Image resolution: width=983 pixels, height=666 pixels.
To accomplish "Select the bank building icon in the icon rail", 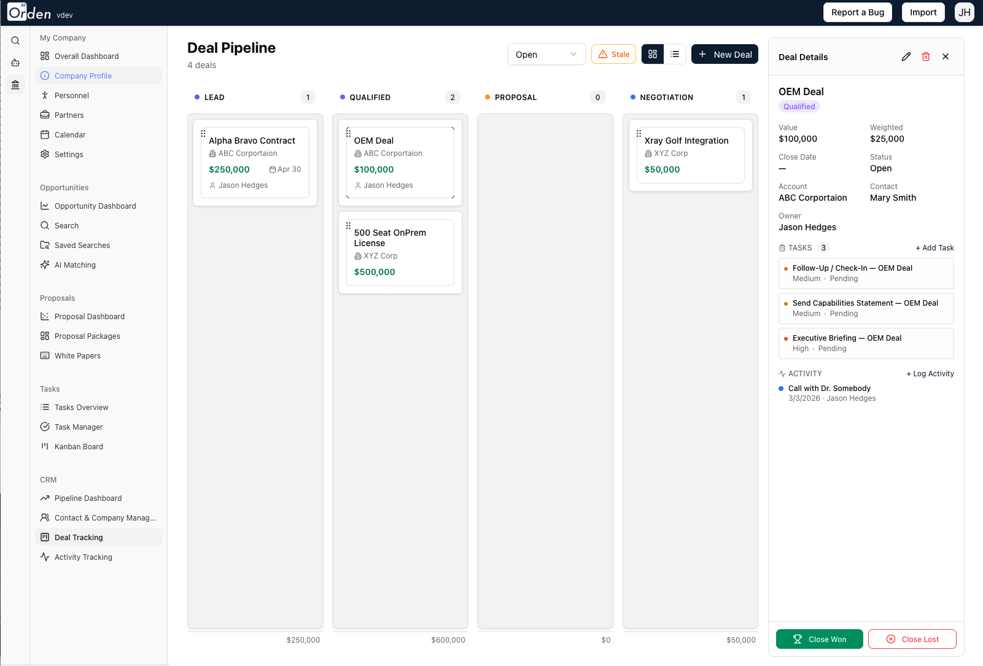I will pos(15,85).
